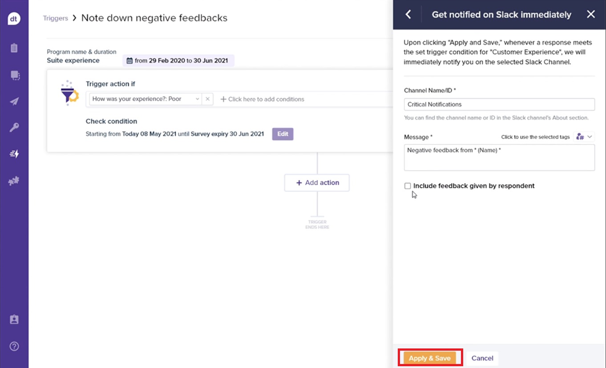Click the Cancel button
606x368 pixels.
[x=482, y=358]
